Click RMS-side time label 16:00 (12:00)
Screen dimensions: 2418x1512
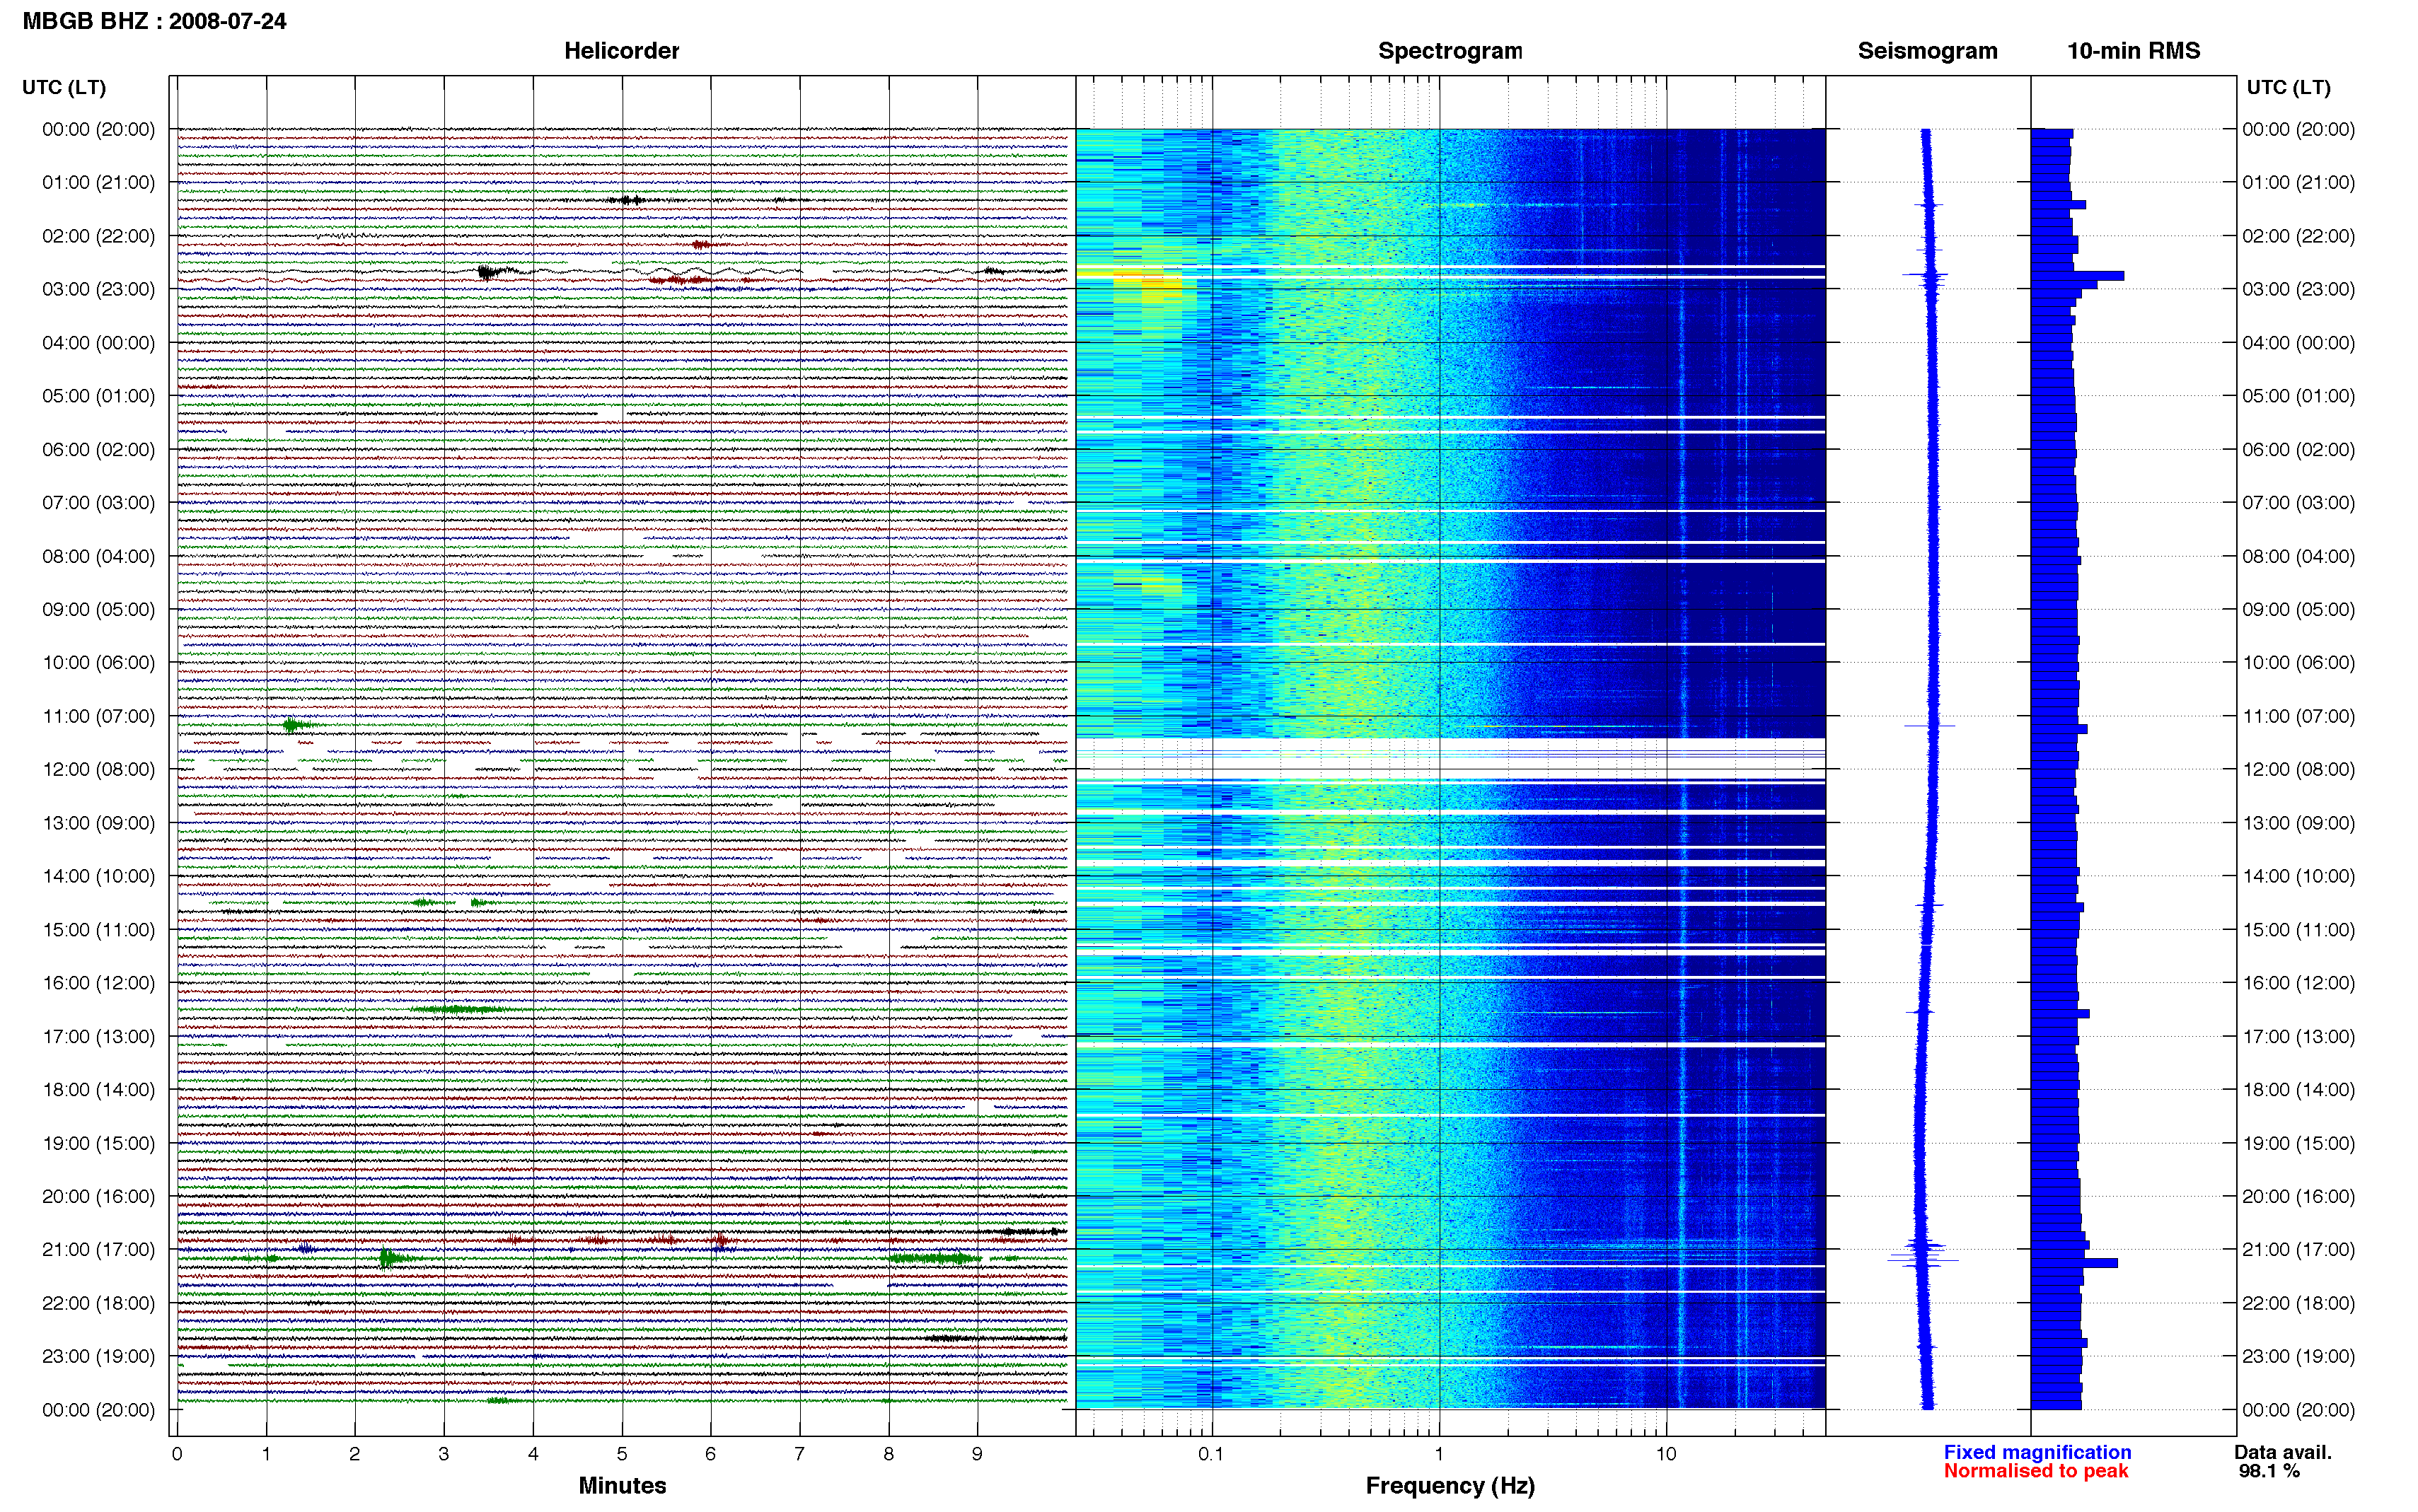pyautogui.click(x=2298, y=982)
